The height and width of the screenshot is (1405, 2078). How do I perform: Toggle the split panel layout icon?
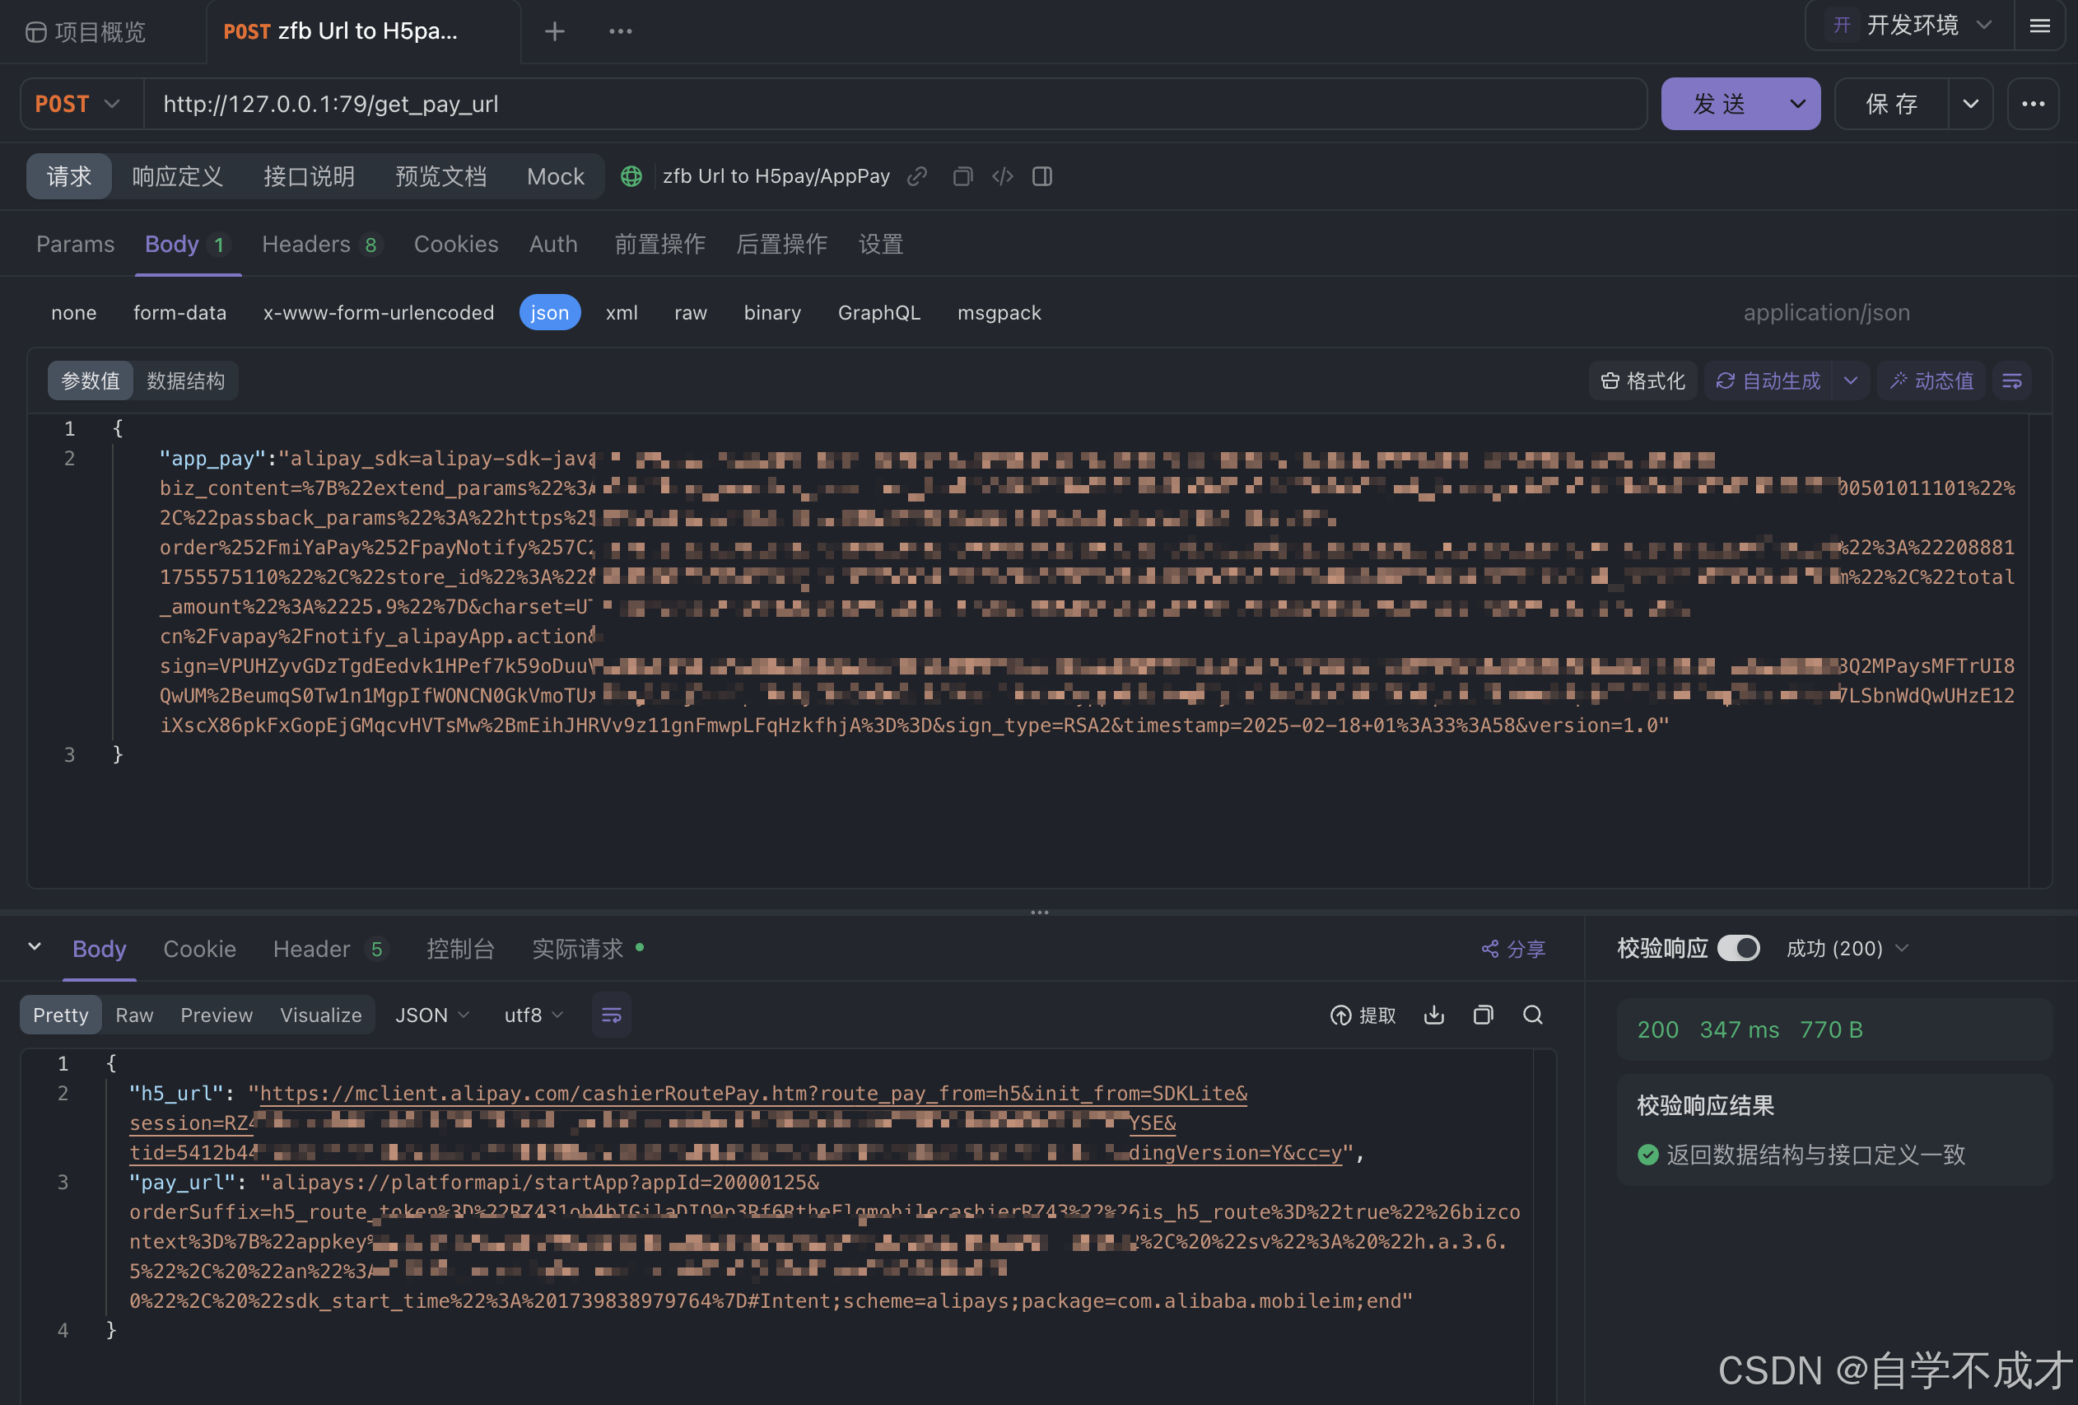click(1041, 176)
